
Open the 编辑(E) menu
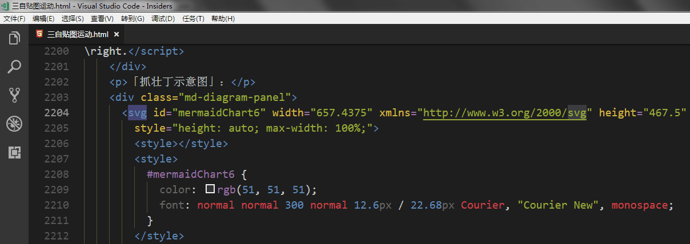click(43, 19)
